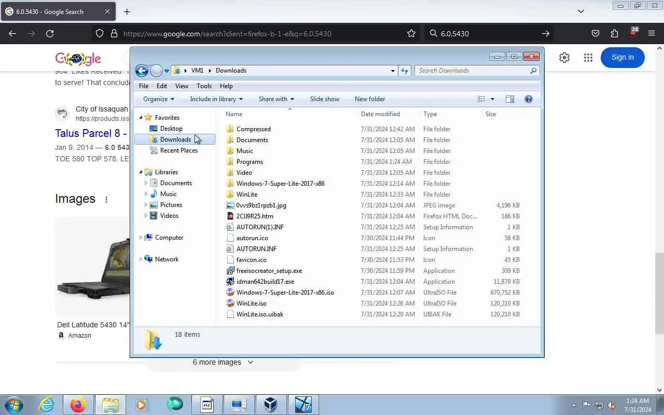Open Include in library dropdown
The width and height of the screenshot is (664, 415).
point(216,99)
